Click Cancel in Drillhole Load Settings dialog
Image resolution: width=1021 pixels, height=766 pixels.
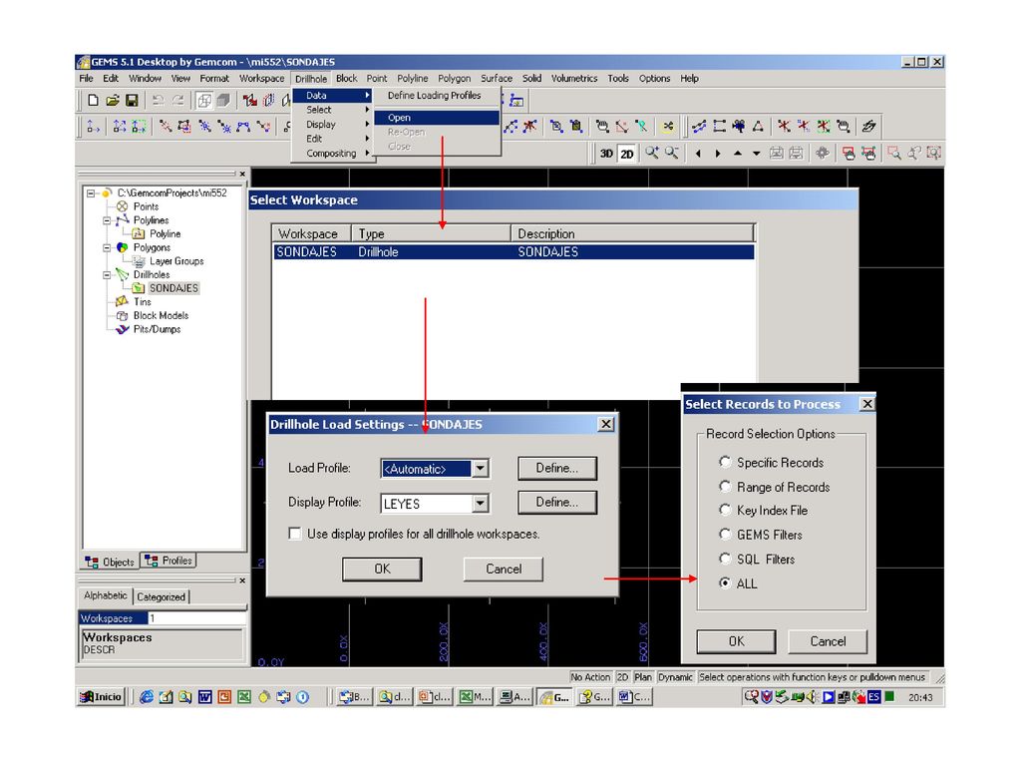coord(504,570)
